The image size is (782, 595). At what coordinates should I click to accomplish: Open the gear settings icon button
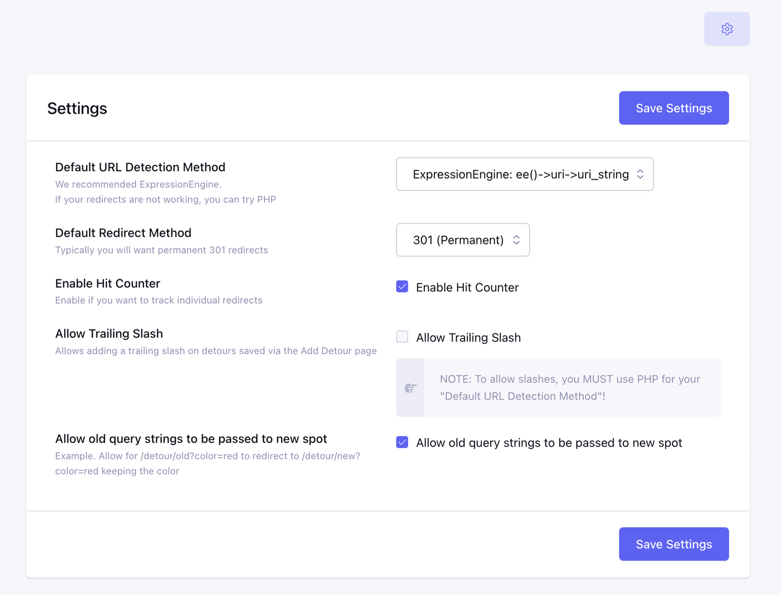pyautogui.click(x=727, y=29)
